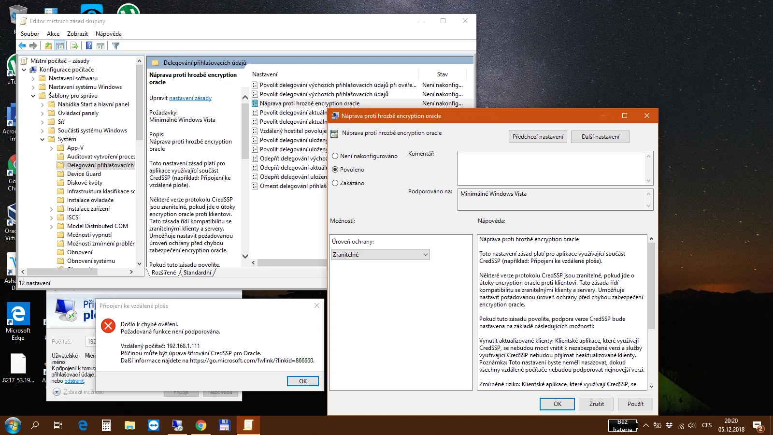Open TeamViewer from the taskbar

click(154, 425)
